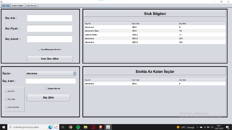The width and height of the screenshot is (232, 130).
Task: Click 'İlaç Stok' header in low-stock table
Action: coord(202,80)
